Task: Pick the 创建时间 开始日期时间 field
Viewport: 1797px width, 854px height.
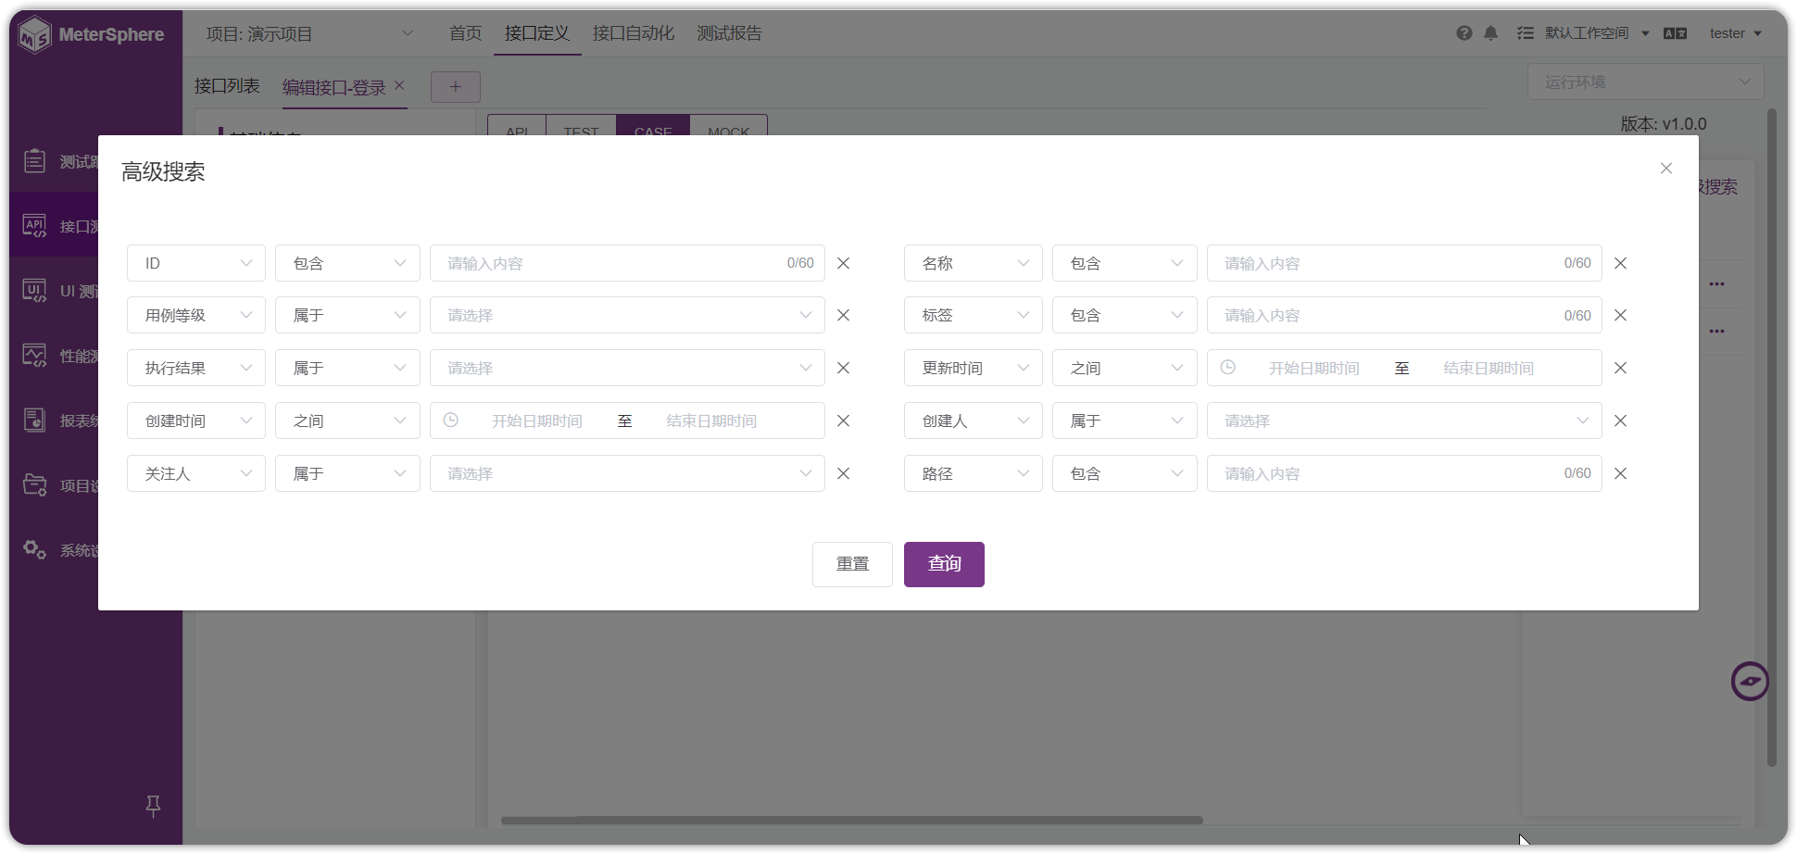Action: pyautogui.click(x=537, y=421)
